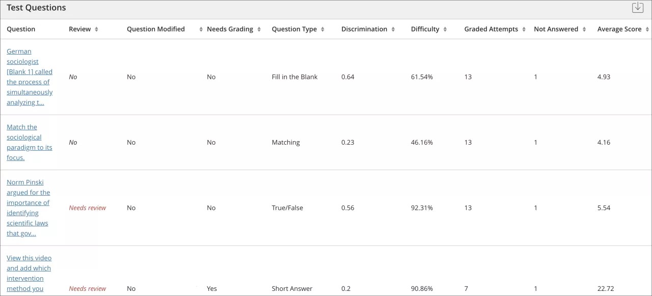Viewport: 652px width, 296px height.
Task: Toggle ascending sort on the Difficulty column
Action: 445,29
